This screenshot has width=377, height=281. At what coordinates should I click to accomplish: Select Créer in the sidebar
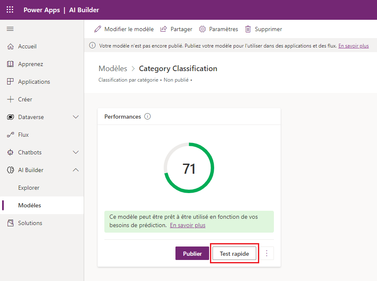pos(42,99)
